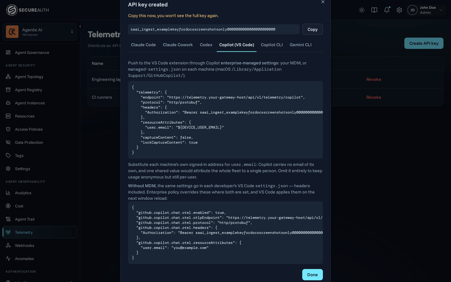Click the "lockCaptureContent" line
Screen dimensions: 451x282
click(169, 143)
